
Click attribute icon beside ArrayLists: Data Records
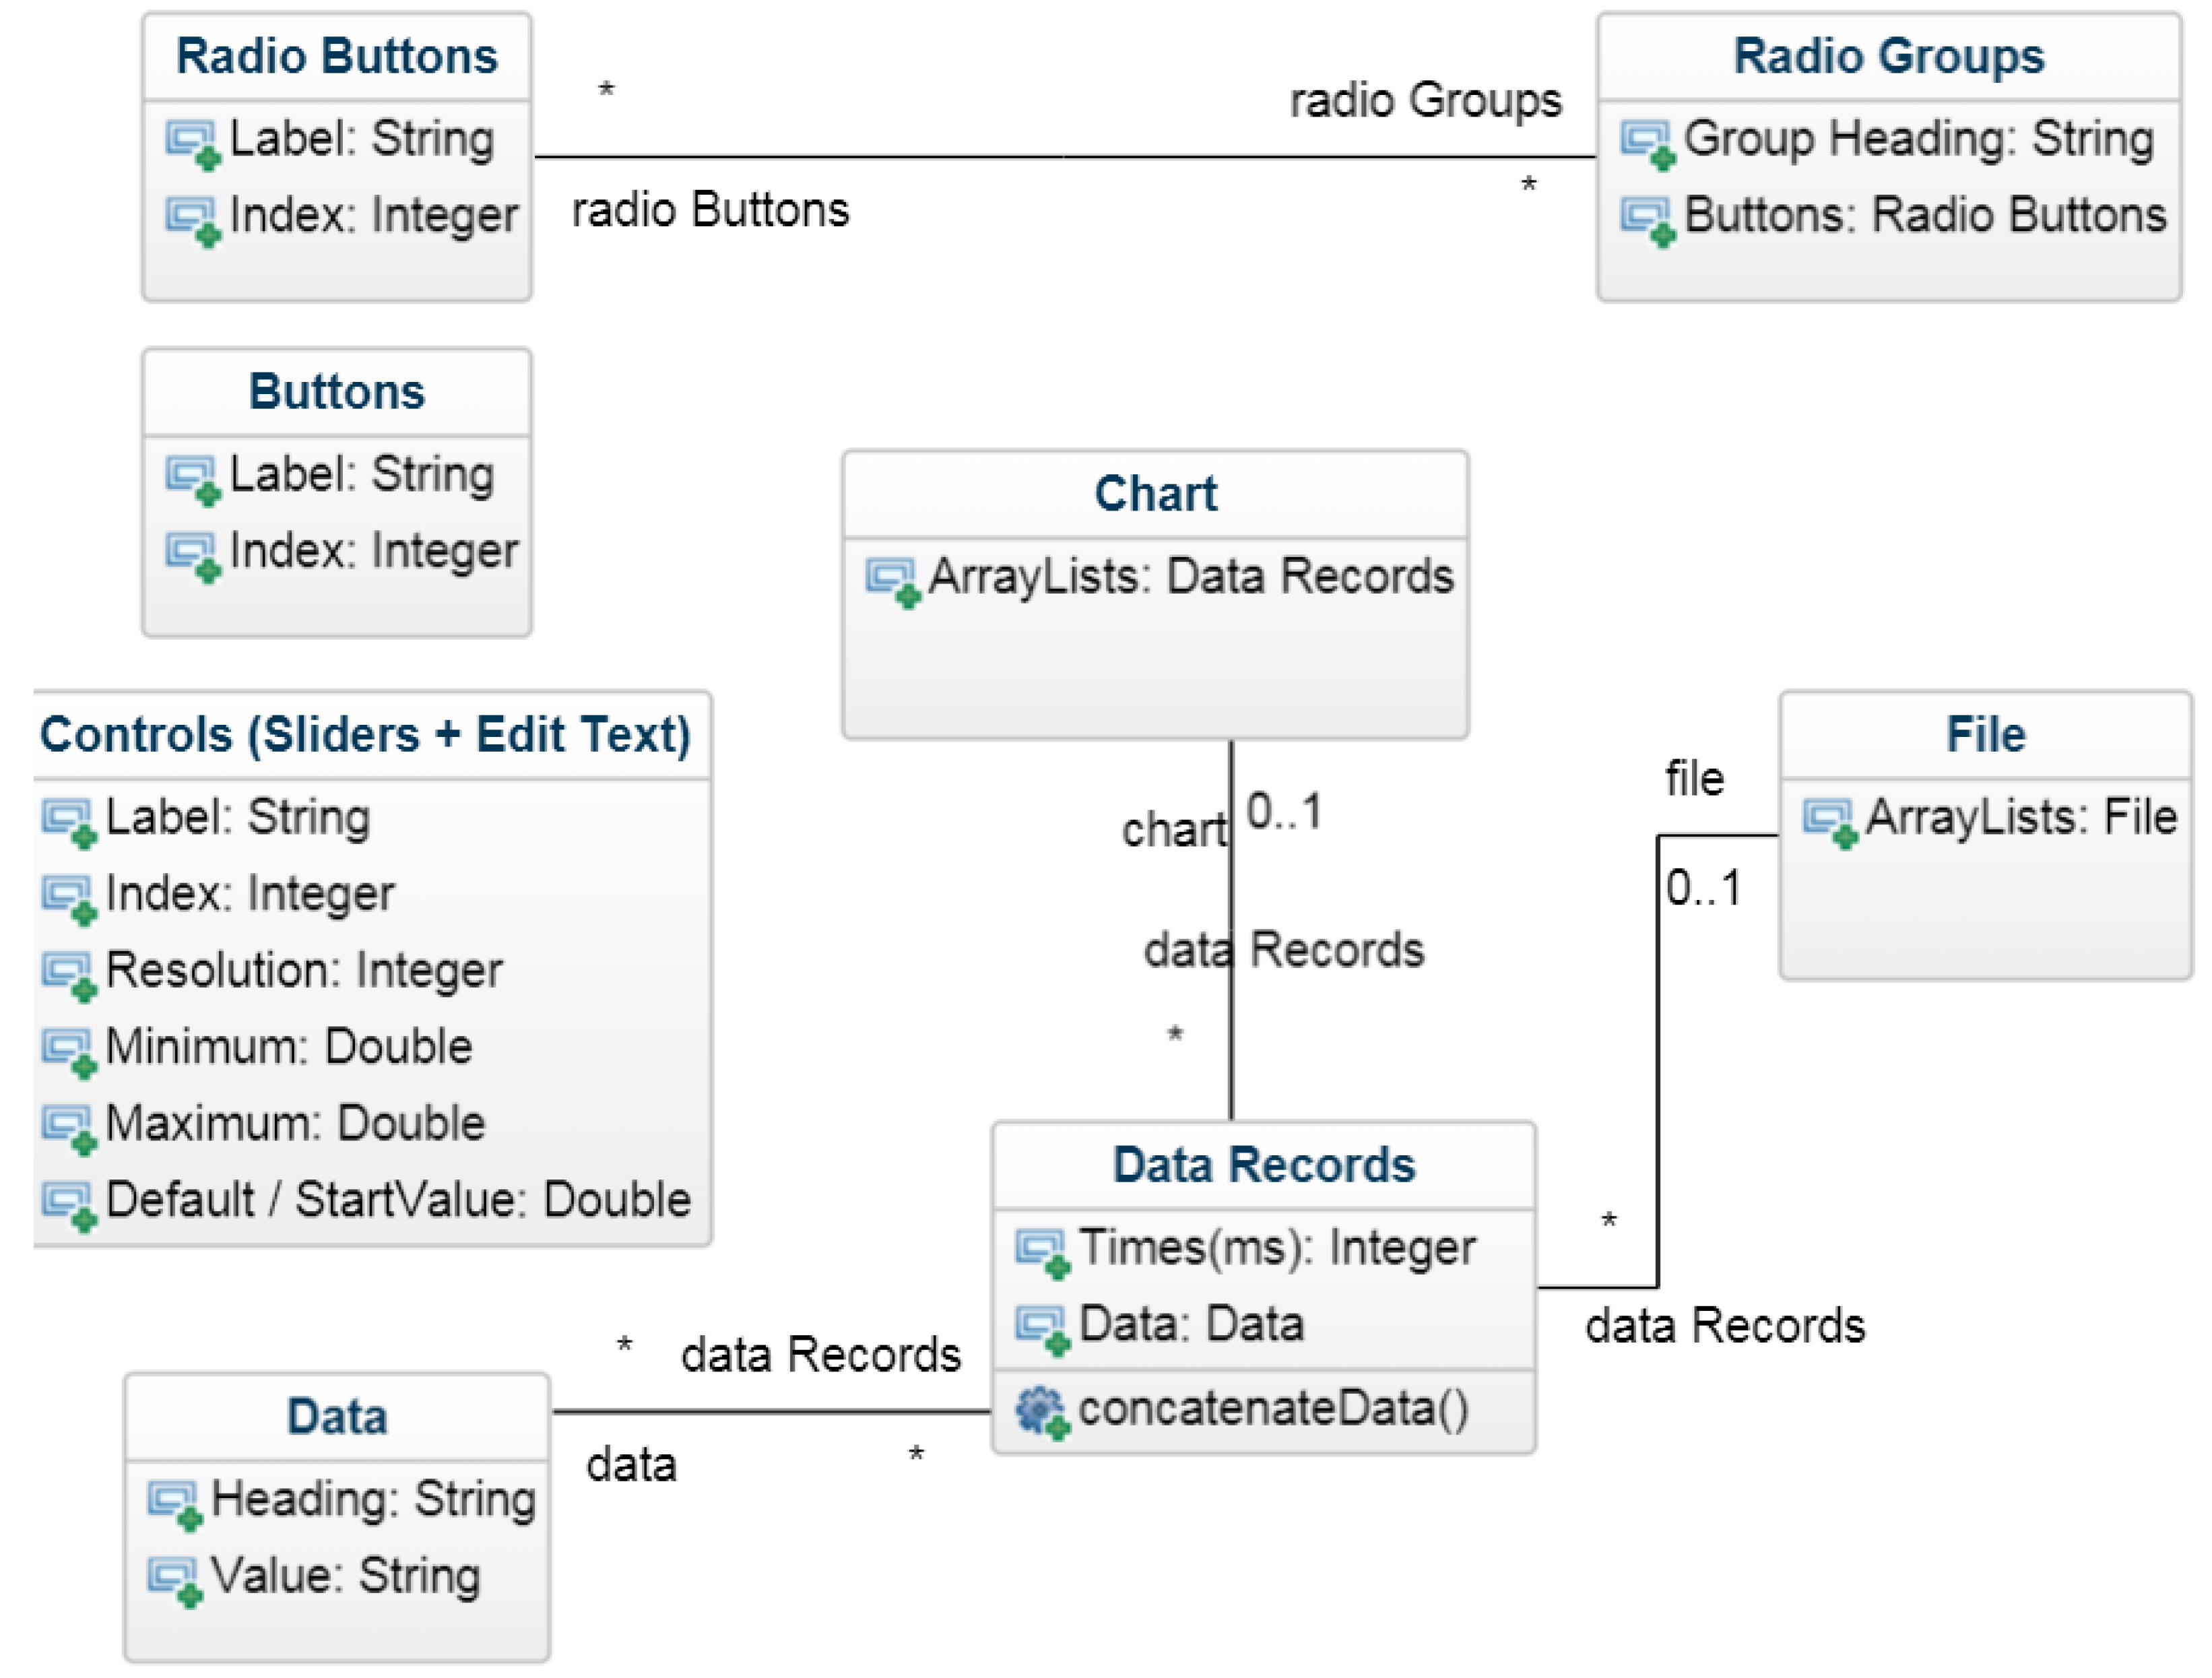click(x=891, y=580)
